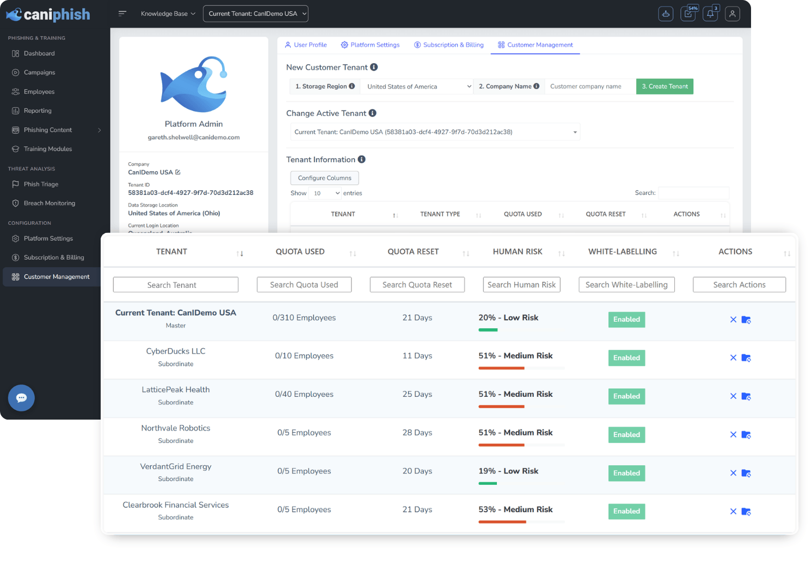Open folder icon for CyberDucks LLC
Image resolution: width=812 pixels, height=566 pixels.
pos(746,358)
